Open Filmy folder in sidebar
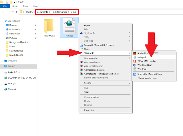 [12, 46]
